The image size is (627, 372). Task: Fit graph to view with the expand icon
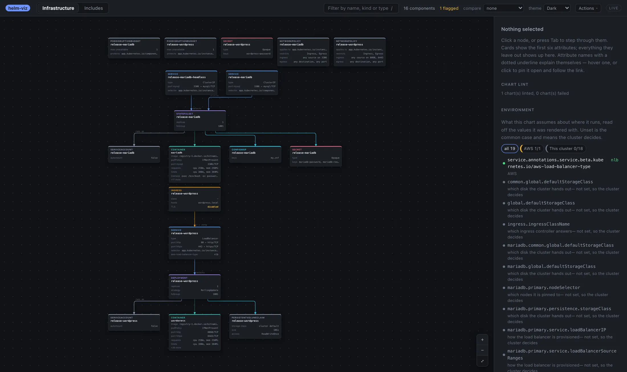482,361
